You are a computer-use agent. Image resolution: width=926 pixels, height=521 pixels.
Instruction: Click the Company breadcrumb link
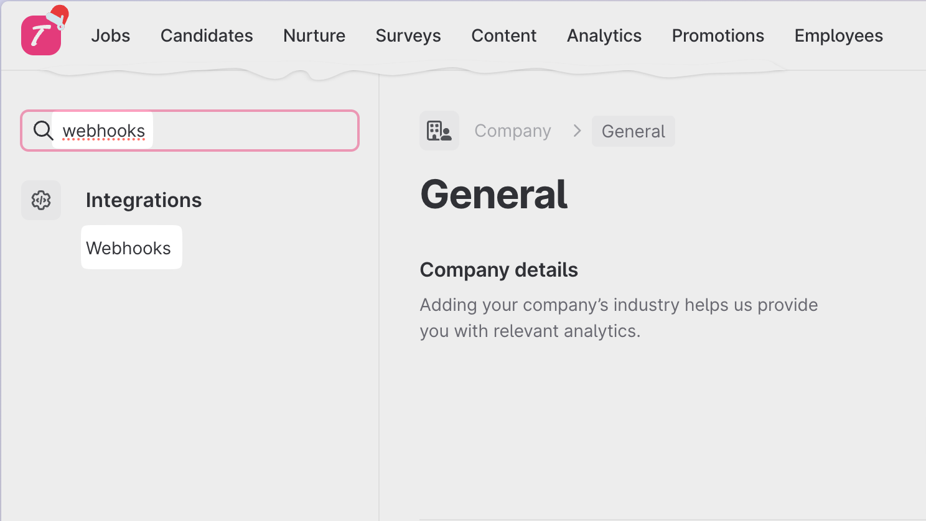point(513,131)
